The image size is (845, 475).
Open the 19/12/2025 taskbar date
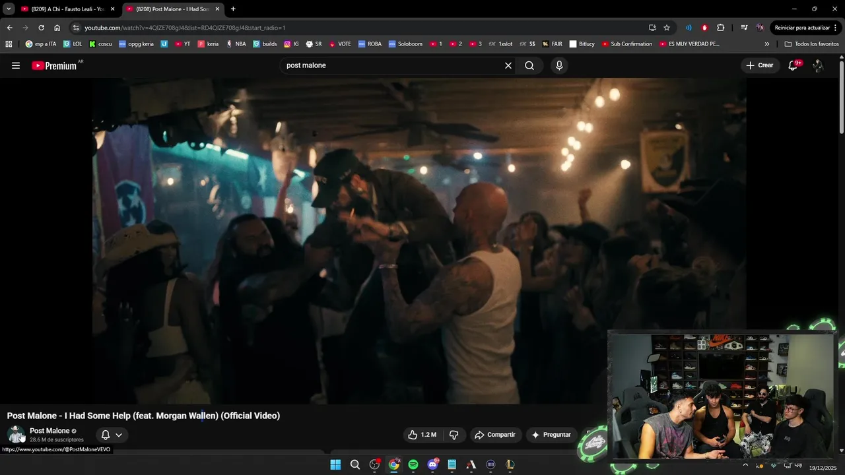click(x=824, y=468)
